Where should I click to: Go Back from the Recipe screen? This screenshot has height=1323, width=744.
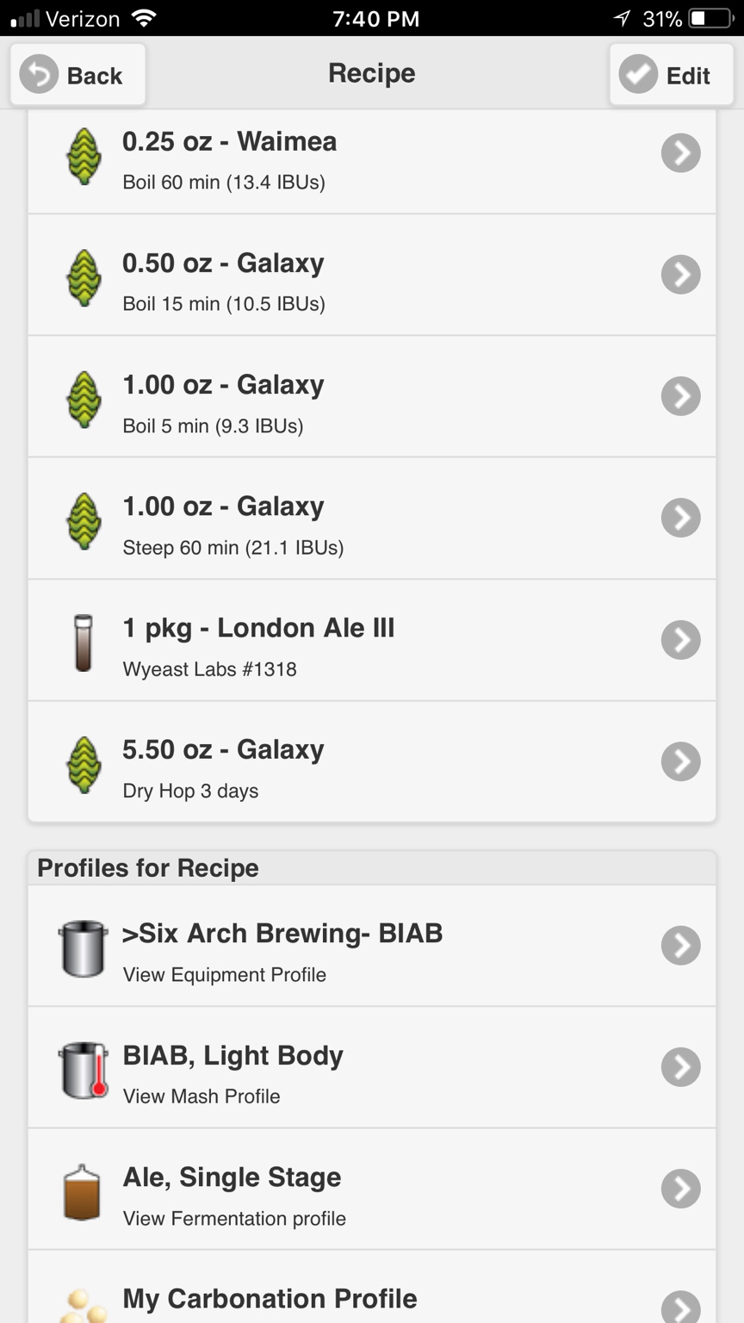[x=77, y=75]
